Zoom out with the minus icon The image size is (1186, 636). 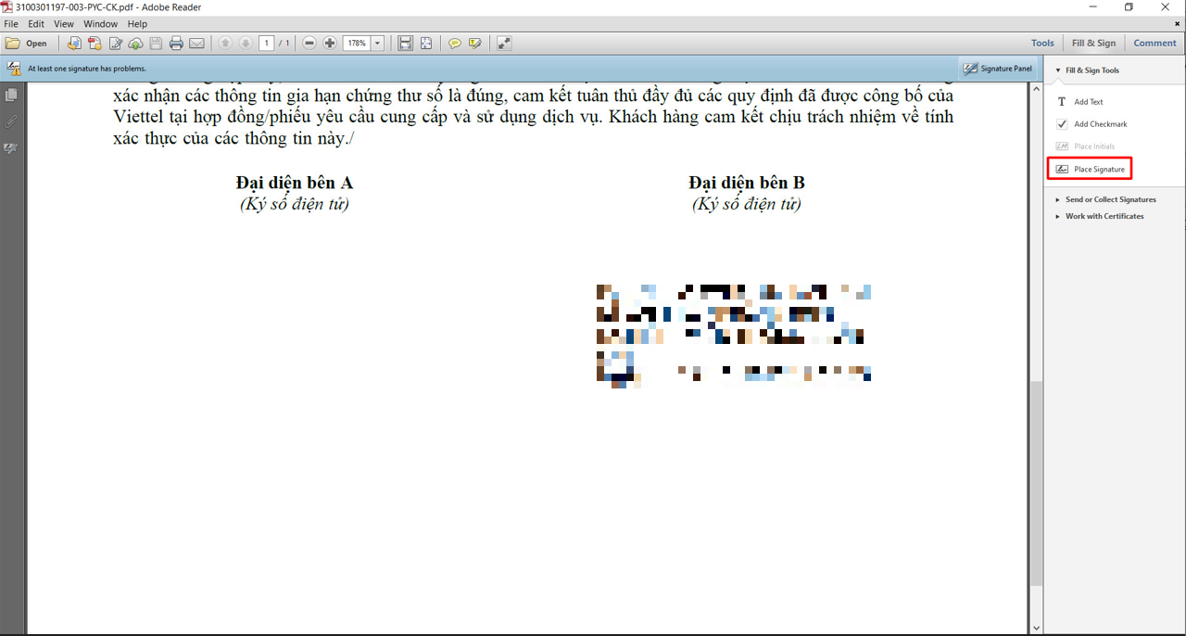tap(309, 44)
